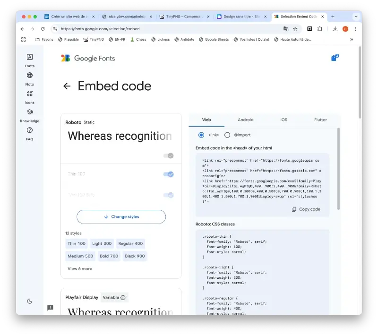Image resolution: width=378 pixels, height=336 pixels.
Task: Bookmark this page with the star
Action: tap(295, 29)
